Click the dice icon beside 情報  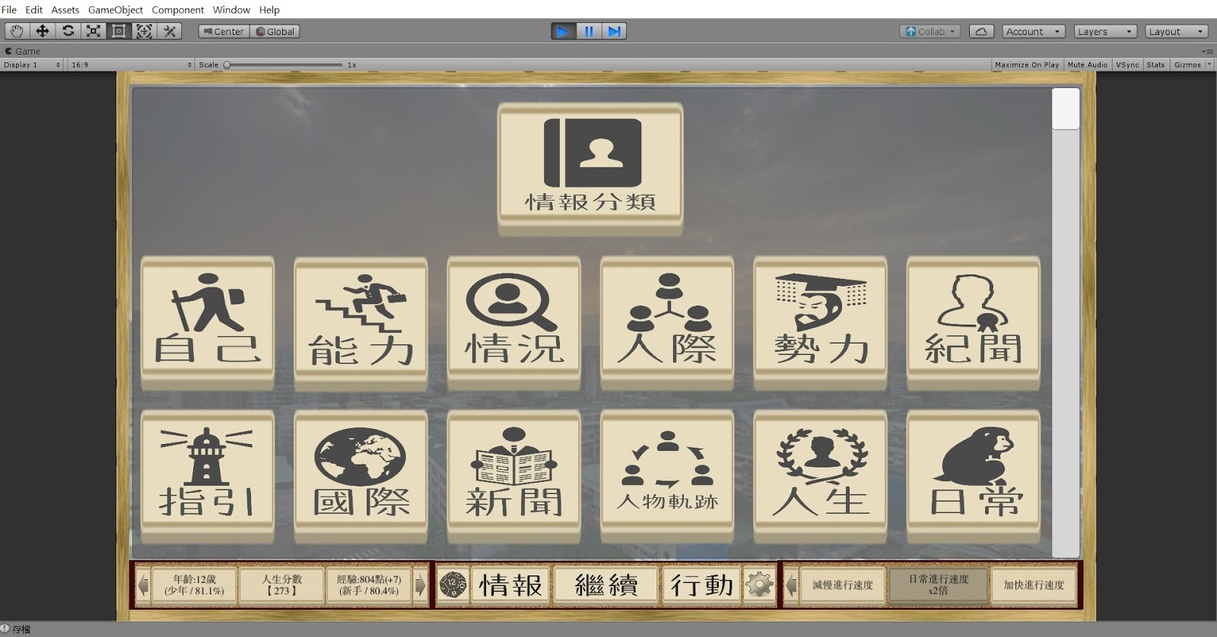click(x=453, y=585)
